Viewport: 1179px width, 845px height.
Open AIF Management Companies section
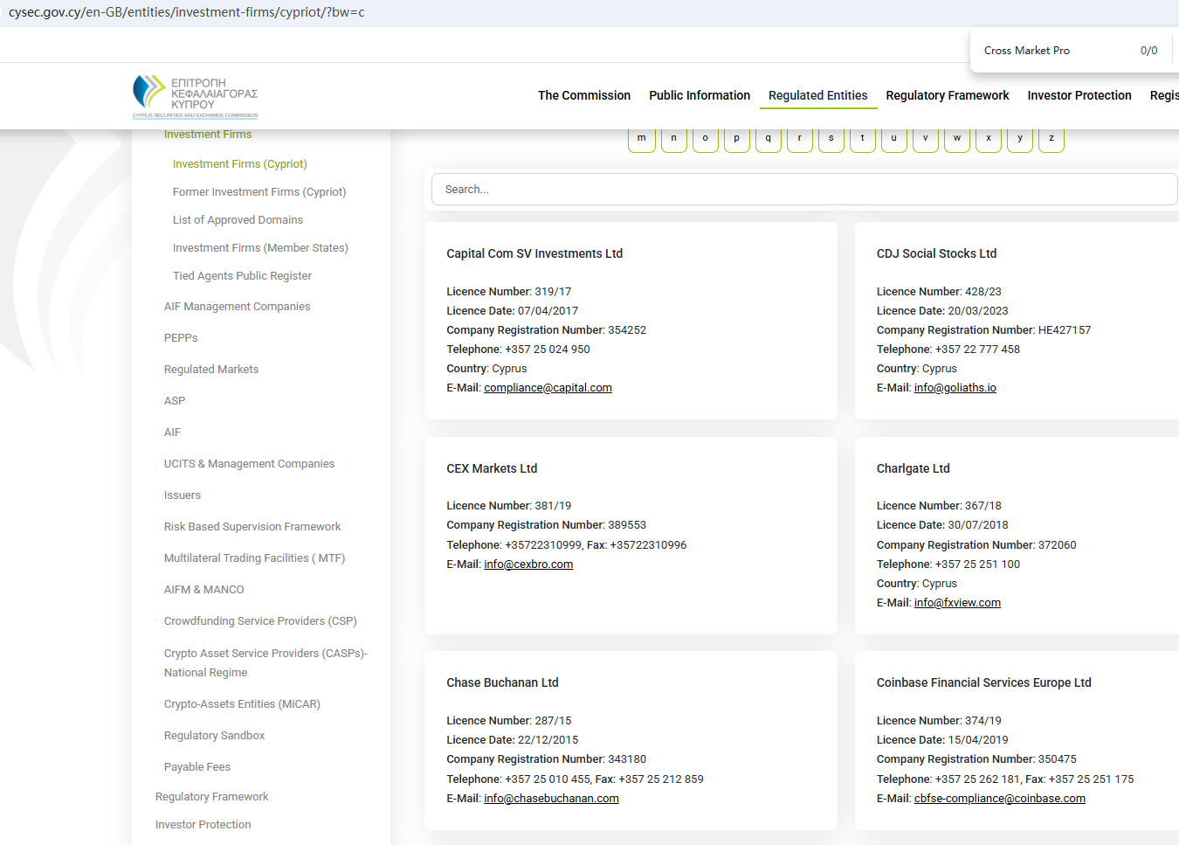237,307
